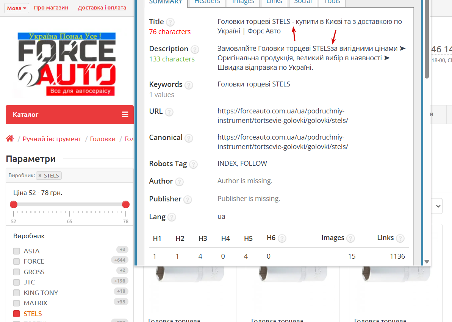Uncheck the STELS manufacturer checkbox

tap(16, 313)
